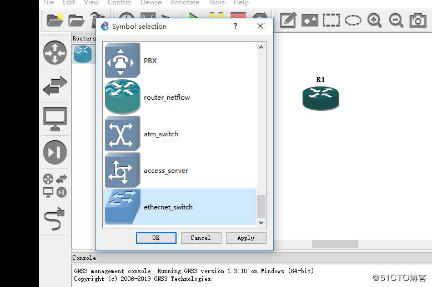Screen dimensions: 432x287
Task: Browse security devices in the sidebar
Action: 55,152
